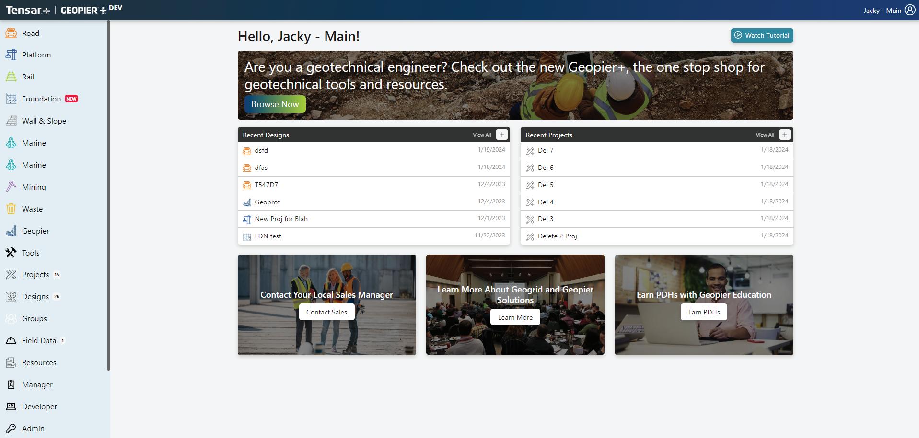Open the user account profile icon
This screenshot has width=919, height=438.
click(910, 10)
